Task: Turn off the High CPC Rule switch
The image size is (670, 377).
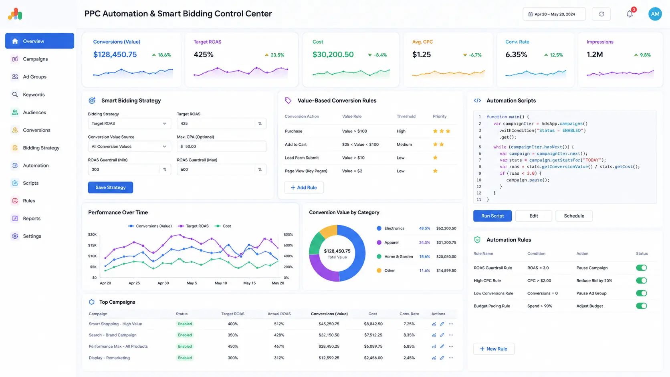Action: 641,280
